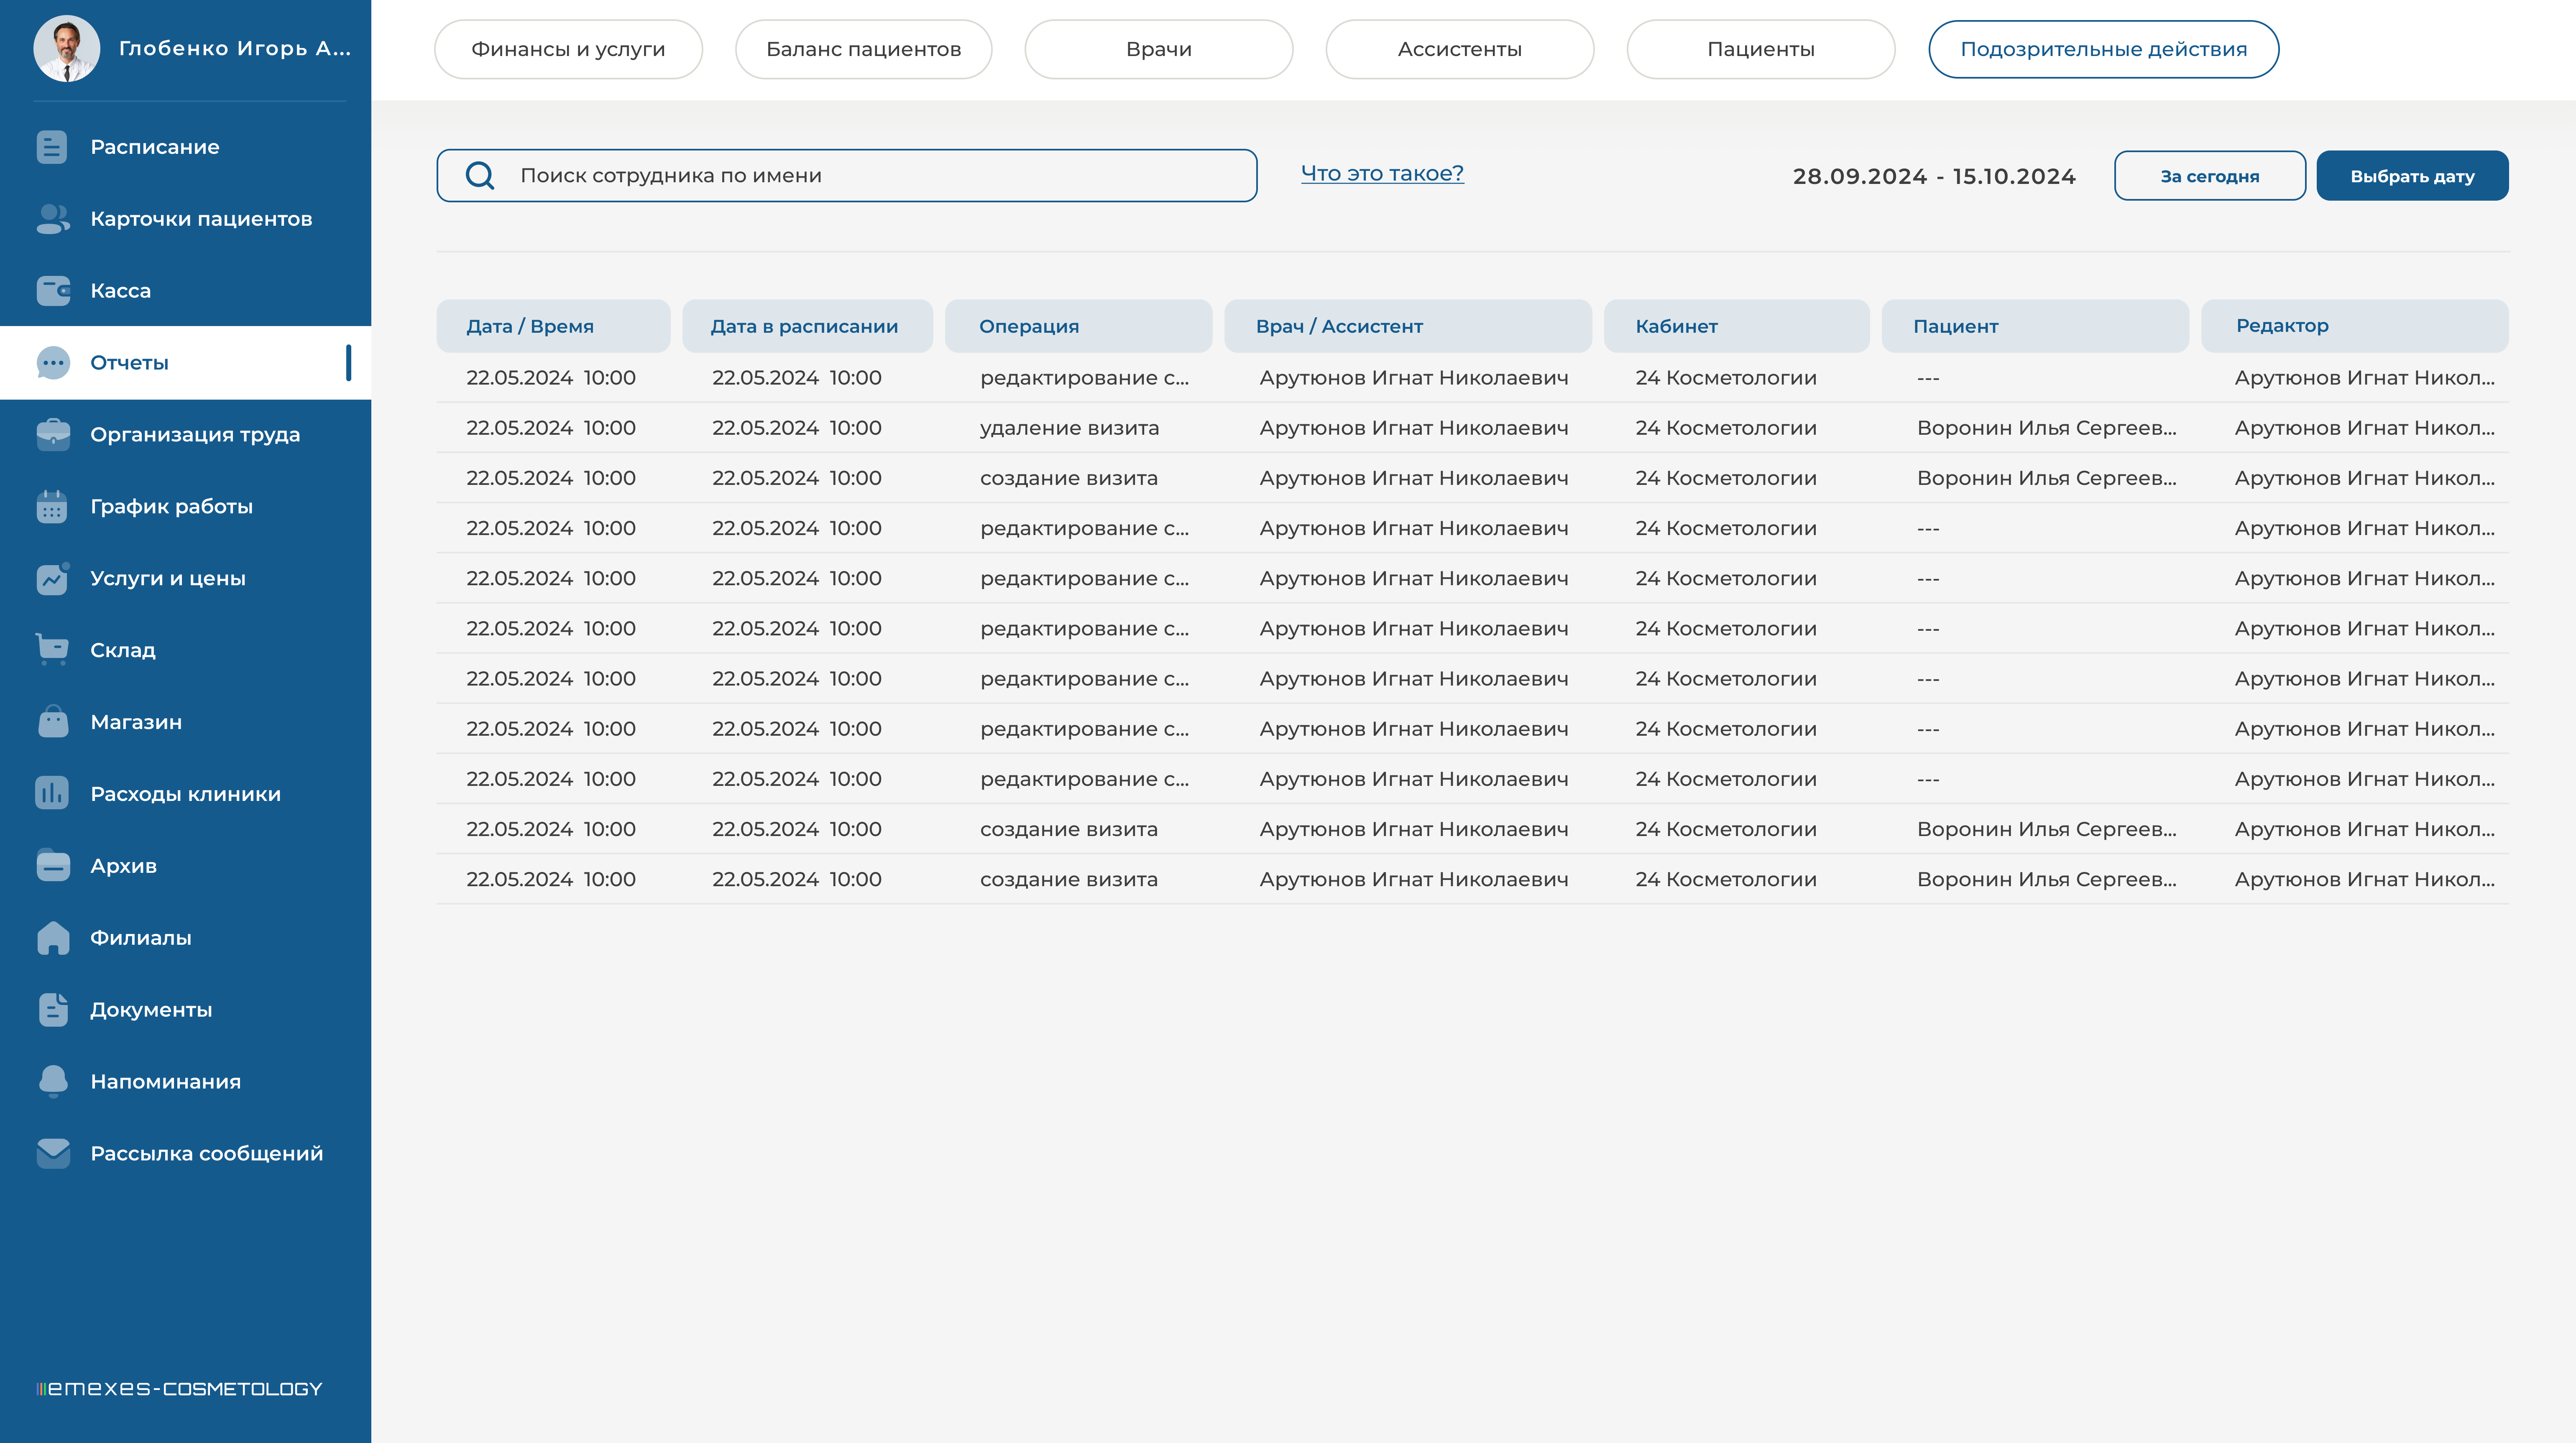
Task: Click the Врач / Ассистент column header
Action: pyautogui.click(x=1407, y=326)
